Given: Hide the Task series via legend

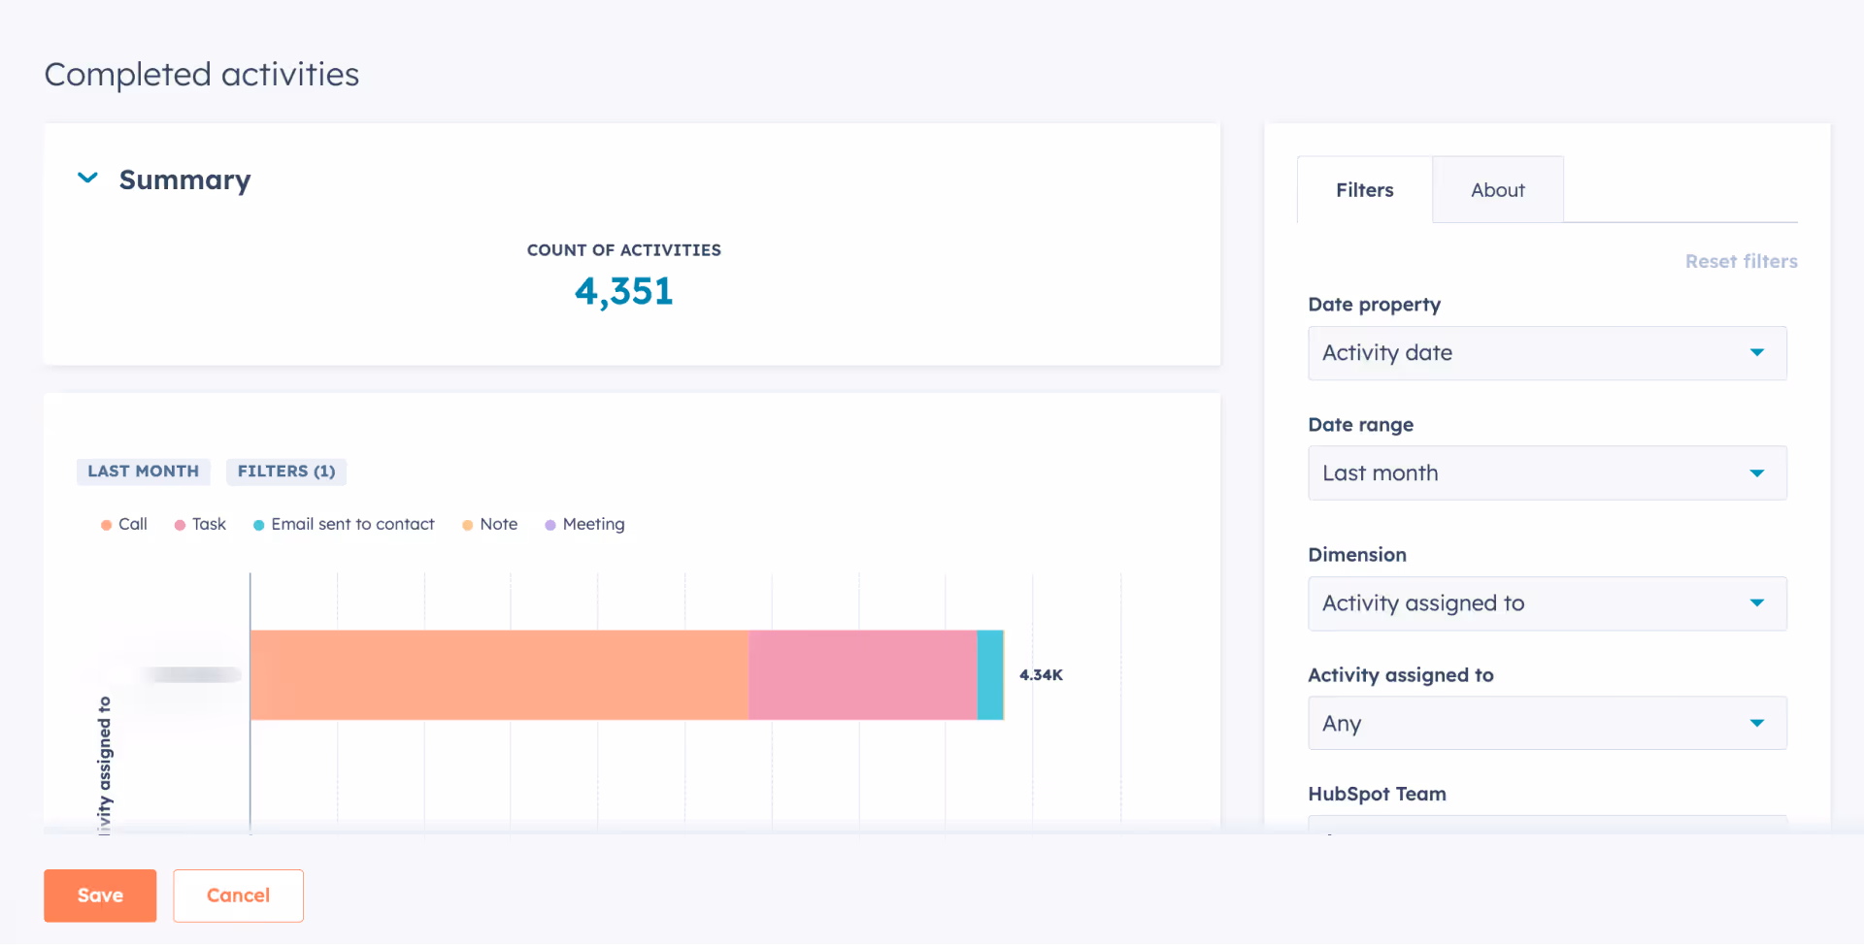Looking at the screenshot, I should pos(200,524).
